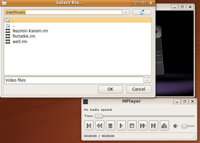The width and height of the screenshot is (200, 143).
Task: Confirm selection with OK button
Action: coord(110,89)
